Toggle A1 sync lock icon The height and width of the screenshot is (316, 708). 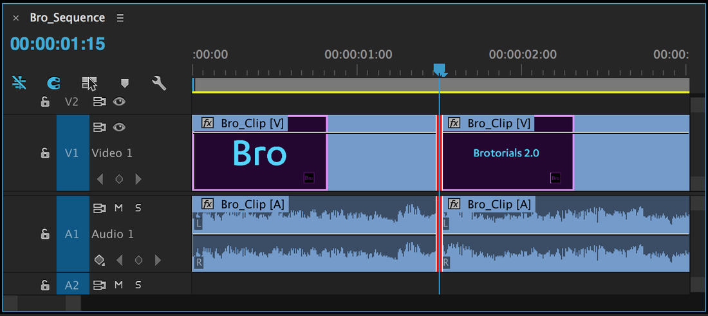tap(99, 208)
